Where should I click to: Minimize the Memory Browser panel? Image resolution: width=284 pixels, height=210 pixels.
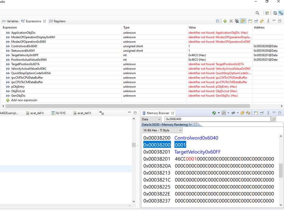point(274,113)
